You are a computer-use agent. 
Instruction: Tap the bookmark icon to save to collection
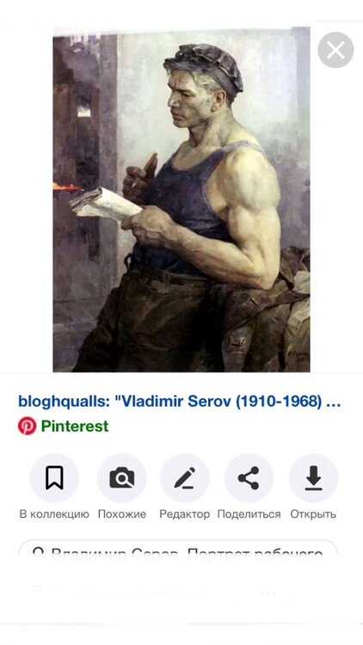click(x=54, y=477)
